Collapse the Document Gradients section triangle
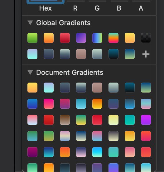This screenshot has height=172, width=164. (x=30, y=72)
